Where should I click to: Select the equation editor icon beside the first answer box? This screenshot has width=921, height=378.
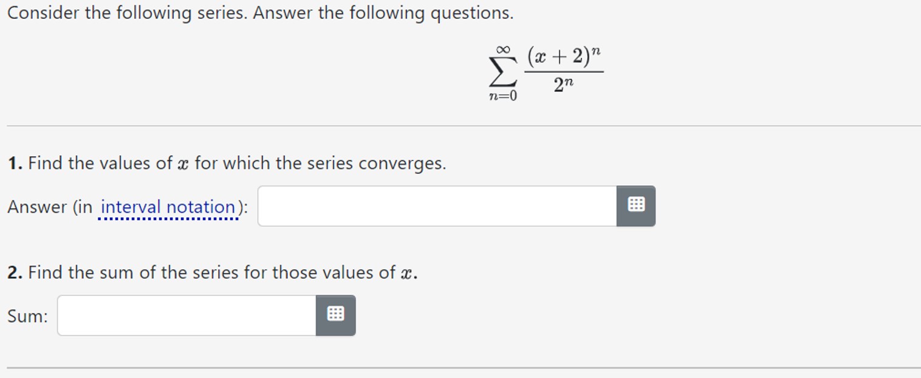tap(637, 206)
